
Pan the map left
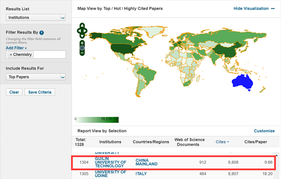[79, 30]
